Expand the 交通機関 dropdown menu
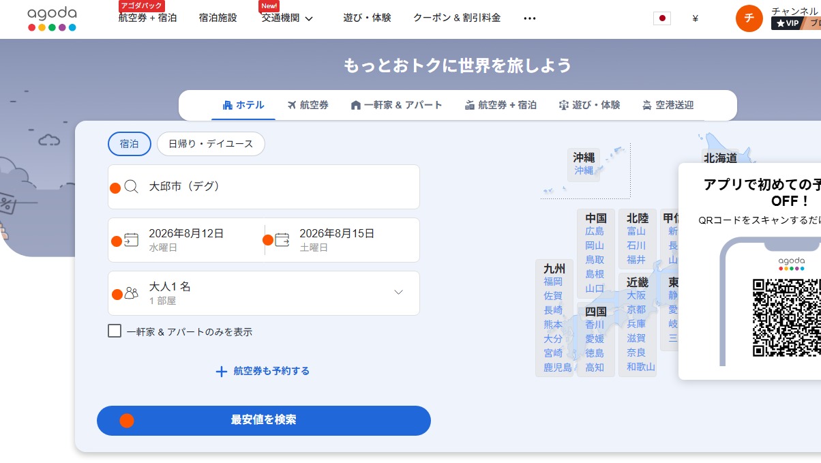Viewport: 821px width, 463px height. (287, 18)
